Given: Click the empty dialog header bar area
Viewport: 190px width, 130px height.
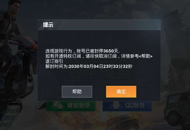Looking at the screenshot, I should [107, 25].
